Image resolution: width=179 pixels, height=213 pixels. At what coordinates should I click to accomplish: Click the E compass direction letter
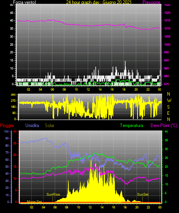click(168, 113)
